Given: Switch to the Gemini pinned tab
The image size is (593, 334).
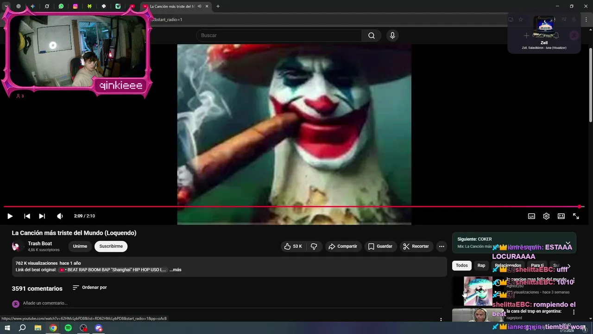Looking at the screenshot, I should (32, 6).
